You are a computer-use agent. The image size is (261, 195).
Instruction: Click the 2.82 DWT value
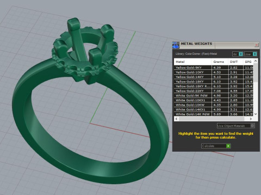click(234, 68)
